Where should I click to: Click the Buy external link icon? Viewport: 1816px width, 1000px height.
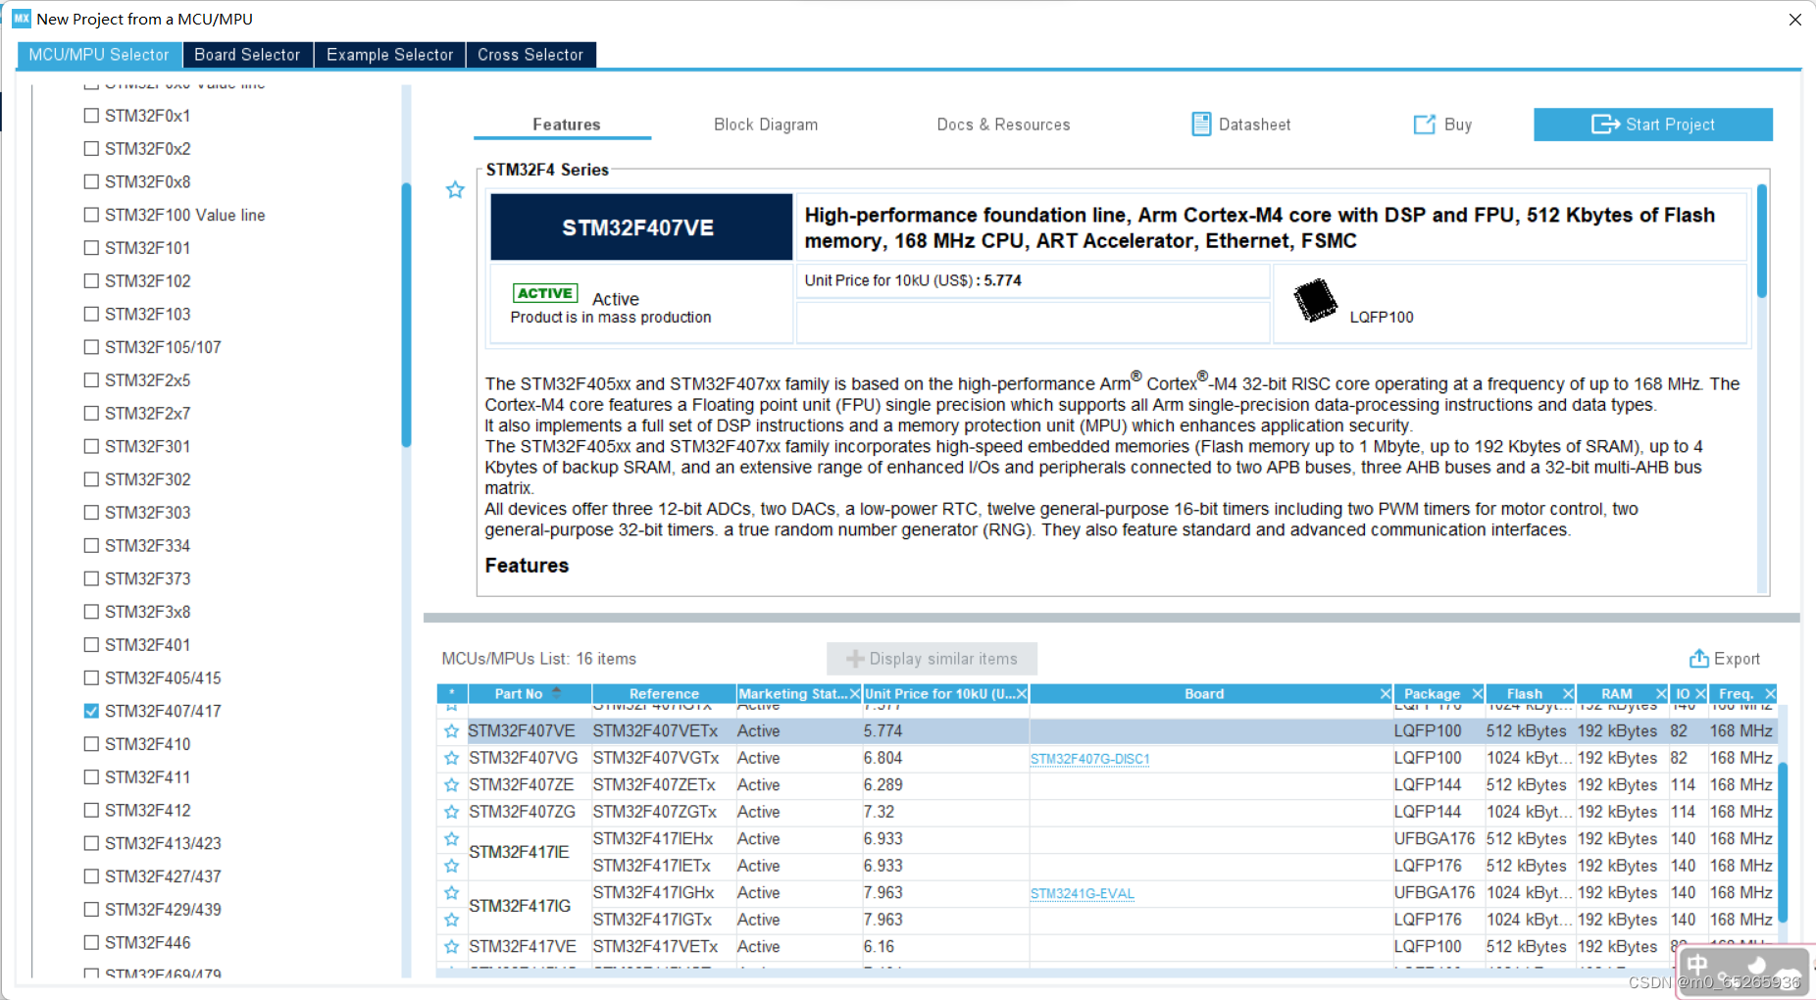click(x=1424, y=125)
